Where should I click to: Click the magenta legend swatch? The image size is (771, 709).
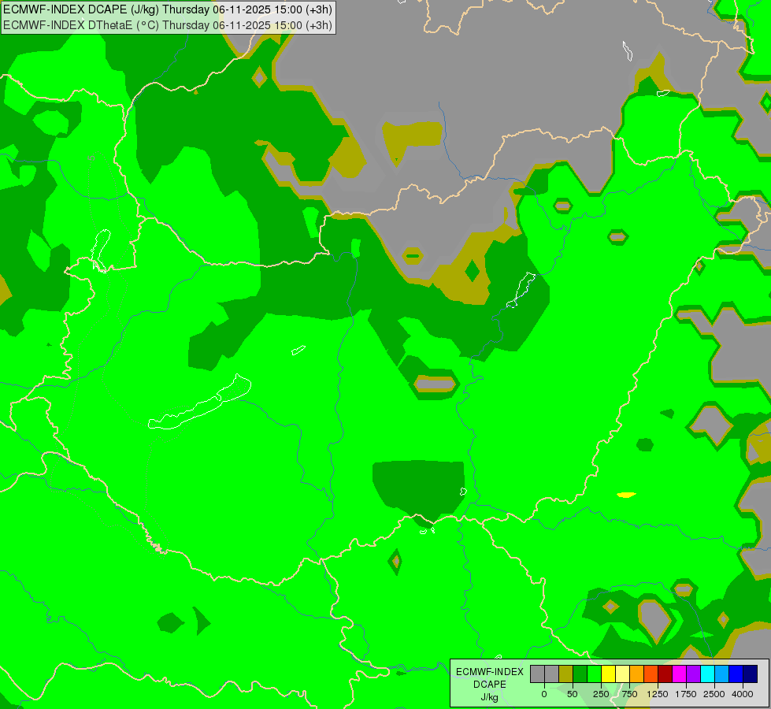click(680, 674)
